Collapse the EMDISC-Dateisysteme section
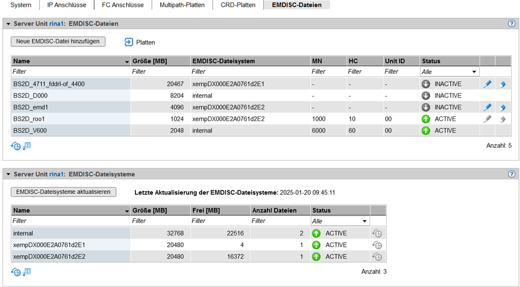 tap(8, 174)
